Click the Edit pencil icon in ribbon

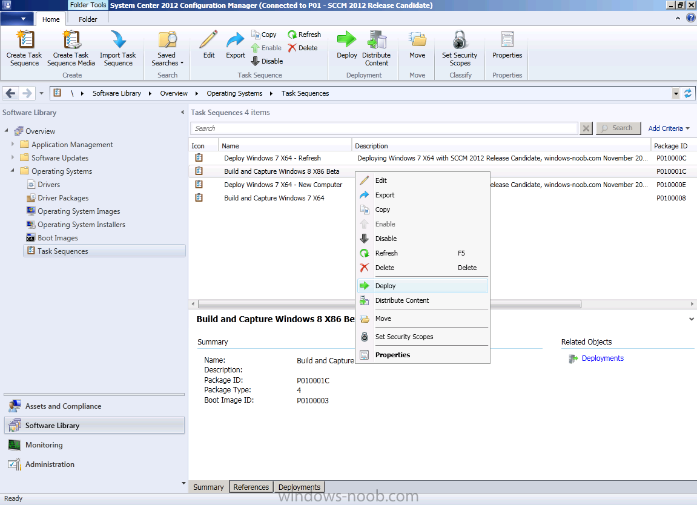pyautogui.click(x=208, y=39)
